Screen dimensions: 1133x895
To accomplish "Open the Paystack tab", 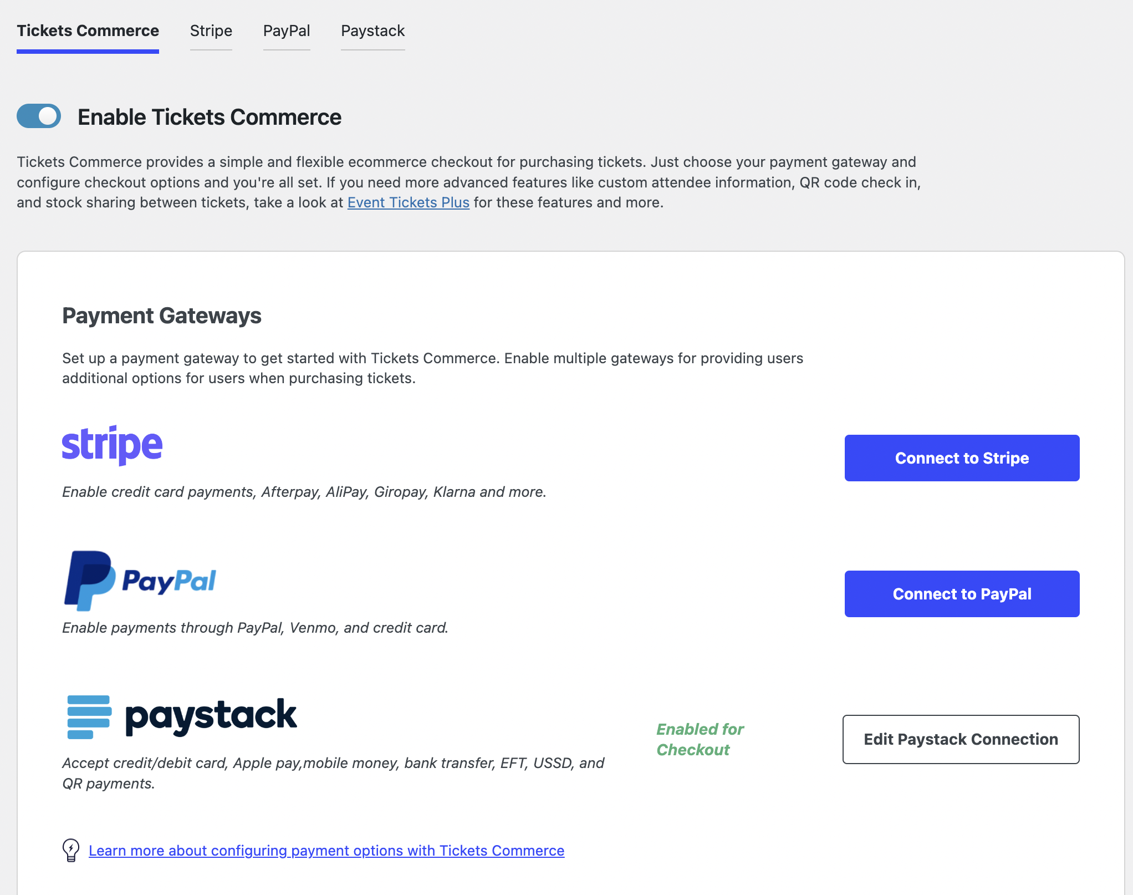I will point(372,31).
